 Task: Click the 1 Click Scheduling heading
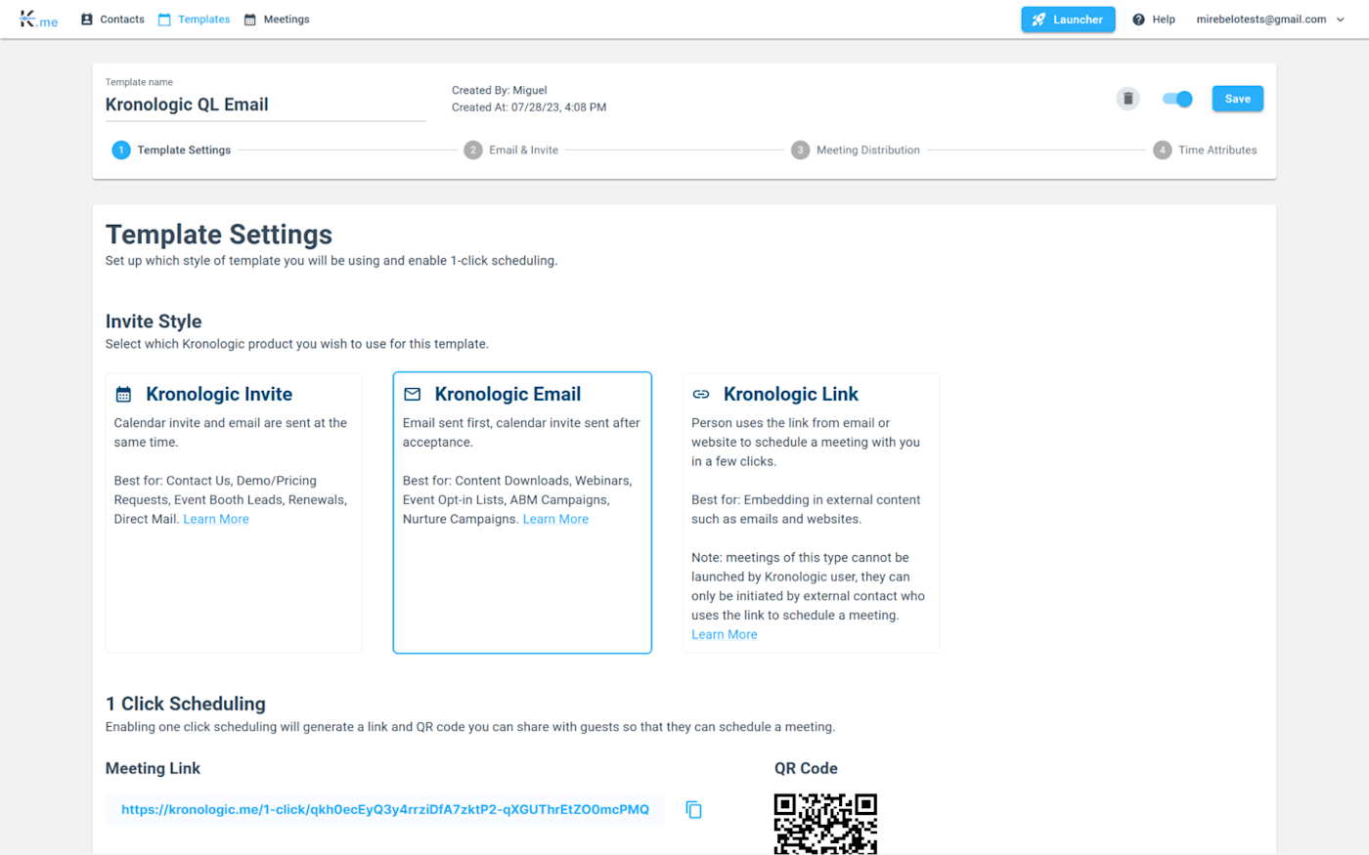(x=186, y=705)
